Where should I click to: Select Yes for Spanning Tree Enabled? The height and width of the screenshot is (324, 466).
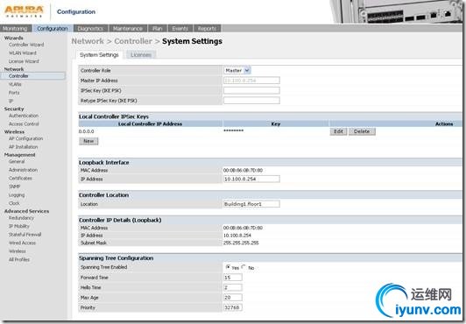click(x=228, y=267)
